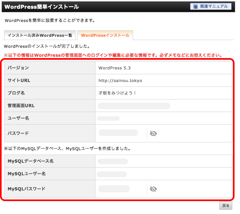Click the site URL http://sainou.tokyo
The height and width of the screenshot is (214, 240).
pos(120,81)
